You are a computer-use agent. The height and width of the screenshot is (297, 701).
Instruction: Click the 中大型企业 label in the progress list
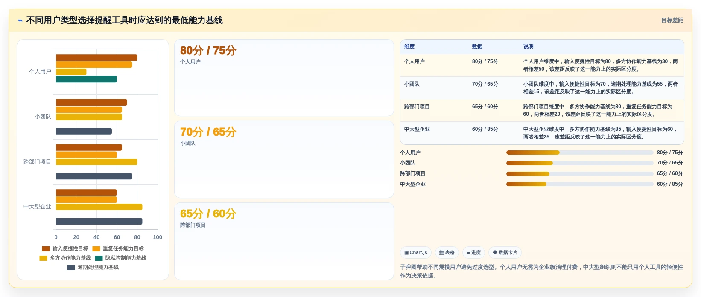pos(413,184)
